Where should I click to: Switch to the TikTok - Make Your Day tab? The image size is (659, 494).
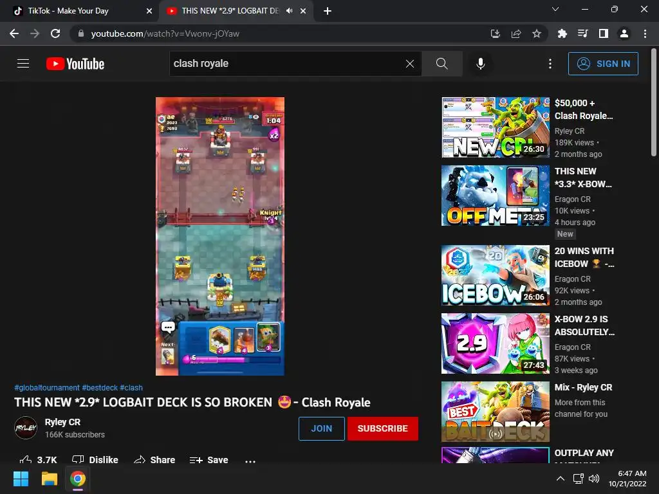(x=79, y=11)
